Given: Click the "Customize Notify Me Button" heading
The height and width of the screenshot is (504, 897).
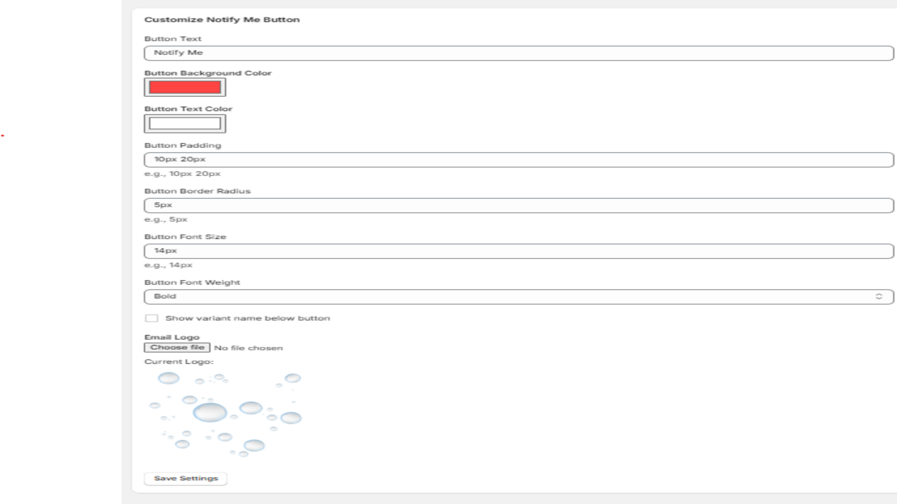Looking at the screenshot, I should click(x=222, y=20).
